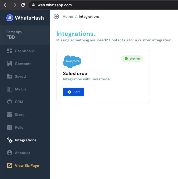
Task: Click 'Integration with Salesforce' description
Action: click(x=86, y=79)
